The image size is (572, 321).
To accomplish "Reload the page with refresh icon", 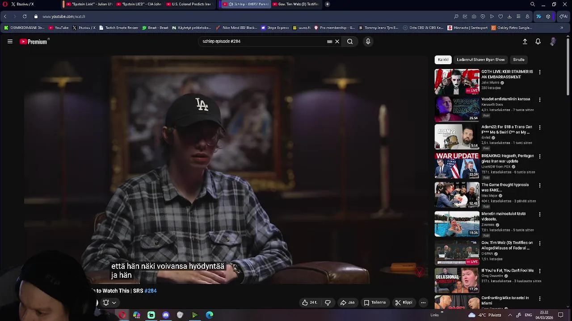I will [24, 16].
